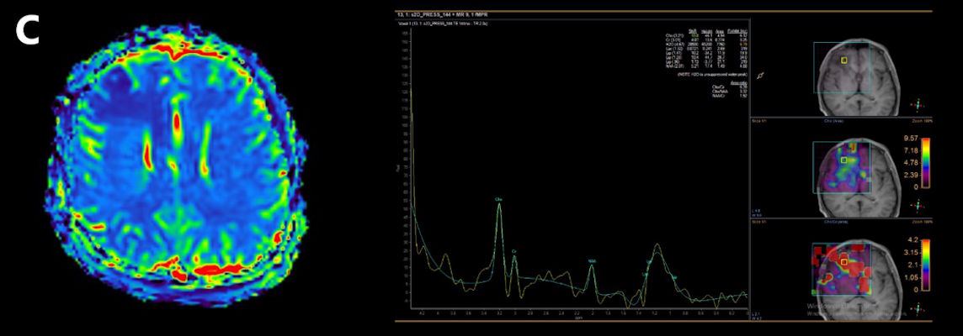Click the lactate/lipid peak near 1.3 ppm
Viewport: 963px width, 336px height.
pyautogui.click(x=658, y=245)
